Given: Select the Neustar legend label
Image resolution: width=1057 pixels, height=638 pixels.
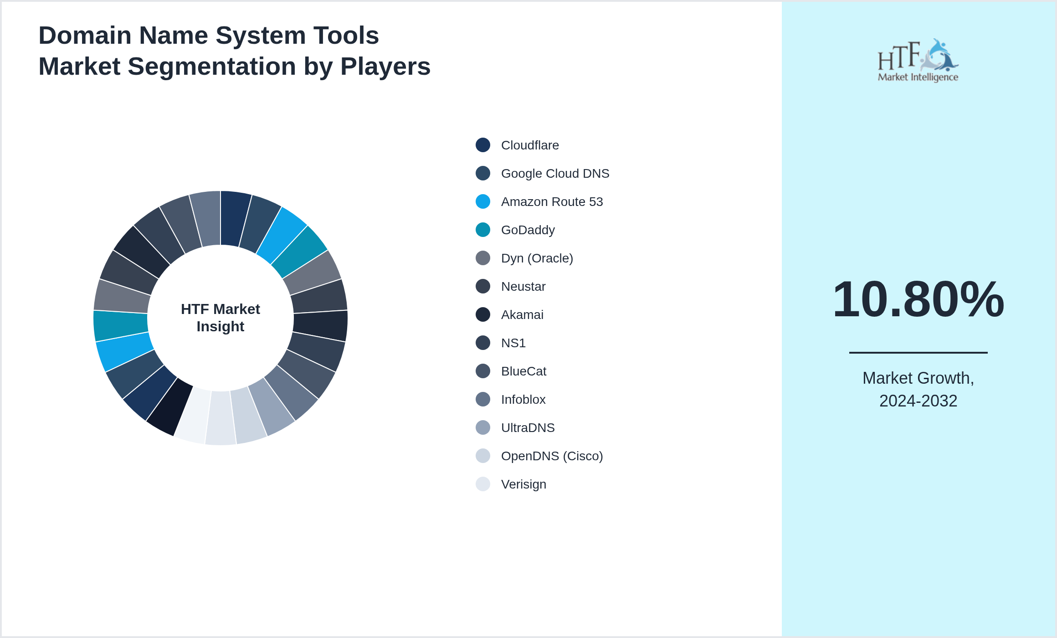Looking at the screenshot, I should point(523,286).
